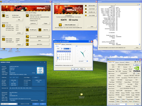Click the icon beside Save Project
The image size is (142, 106).
pos(86,9)
